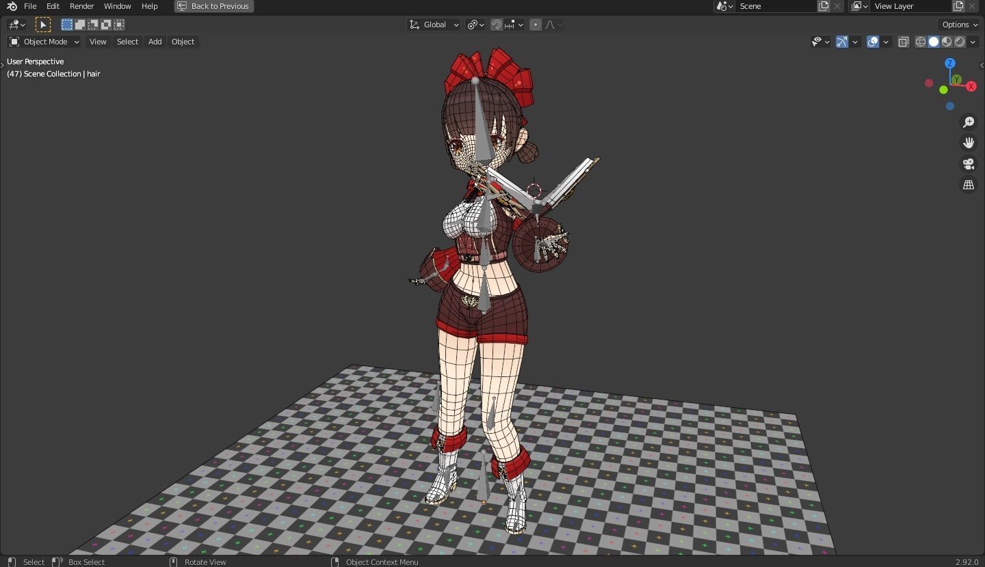Click the negative Z axis gizmo dot

pyautogui.click(x=949, y=106)
